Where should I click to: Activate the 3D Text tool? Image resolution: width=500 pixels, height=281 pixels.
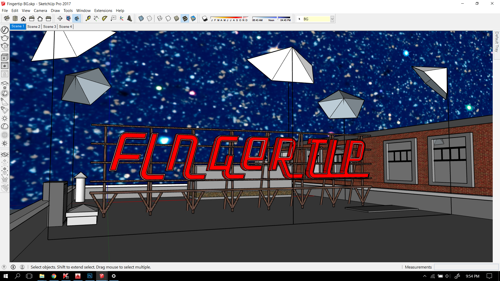click(x=129, y=18)
